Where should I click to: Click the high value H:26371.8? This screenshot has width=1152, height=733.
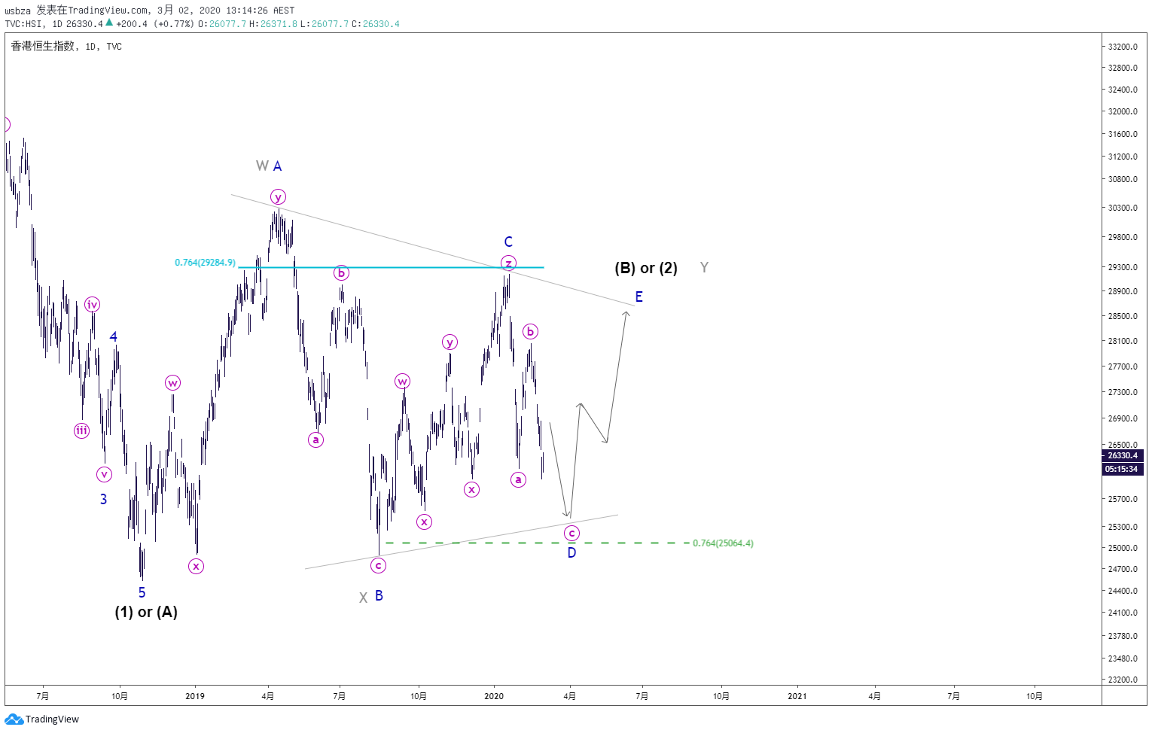tap(273, 24)
